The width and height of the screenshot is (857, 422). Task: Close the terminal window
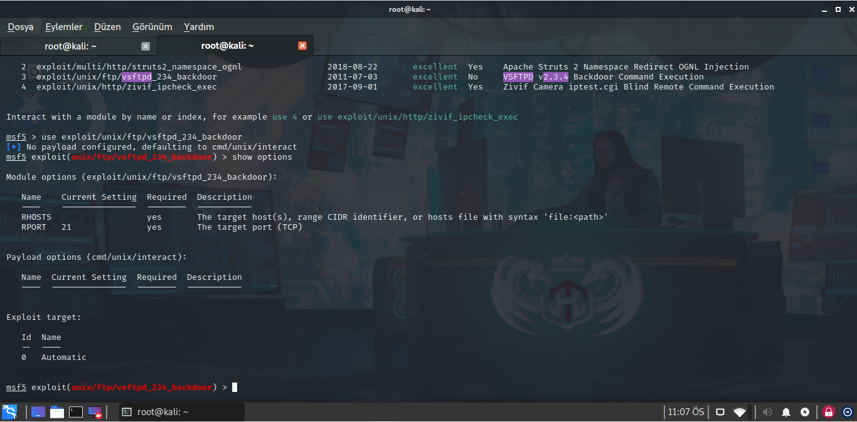[850, 9]
